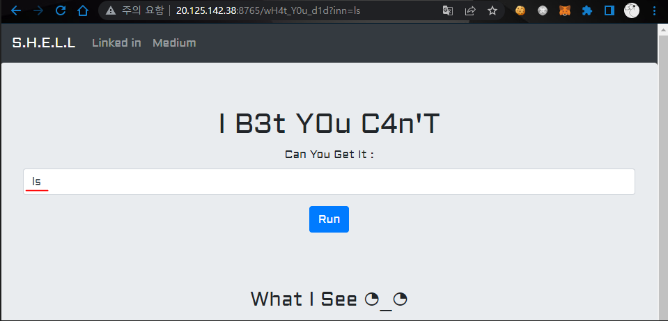
Task: Open the extensions puzzle piece menu
Action: 587,10
